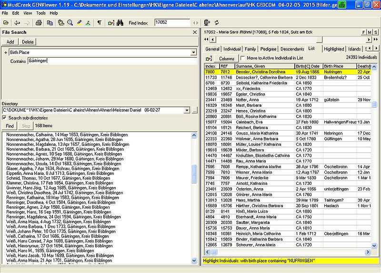Switch to the Pedigree tab

point(268,49)
